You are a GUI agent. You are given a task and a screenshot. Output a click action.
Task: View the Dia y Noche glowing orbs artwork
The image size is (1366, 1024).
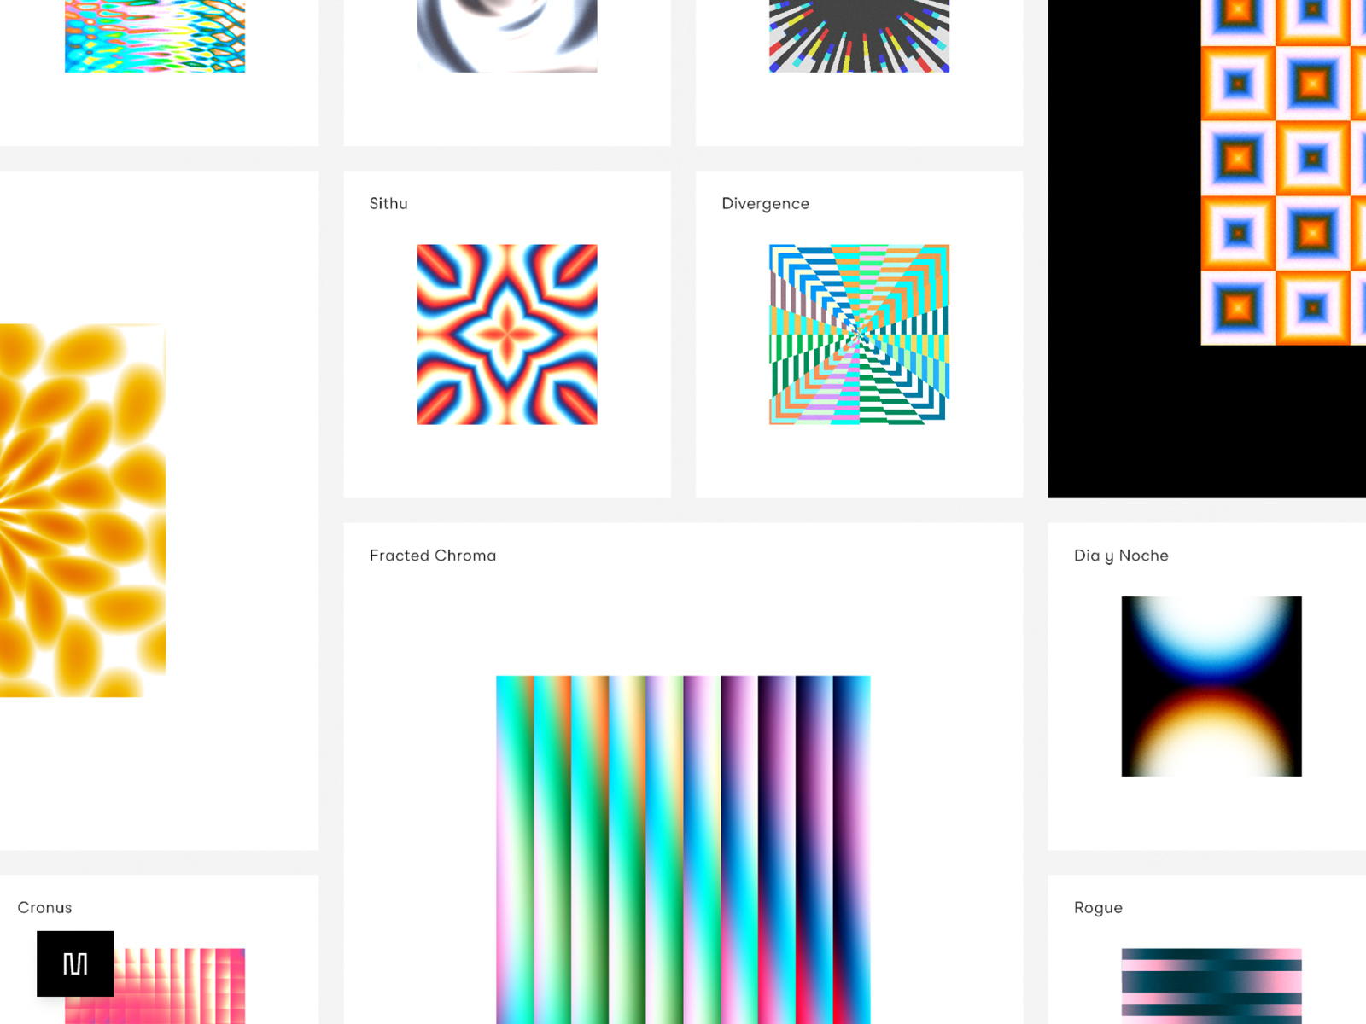[1211, 686]
